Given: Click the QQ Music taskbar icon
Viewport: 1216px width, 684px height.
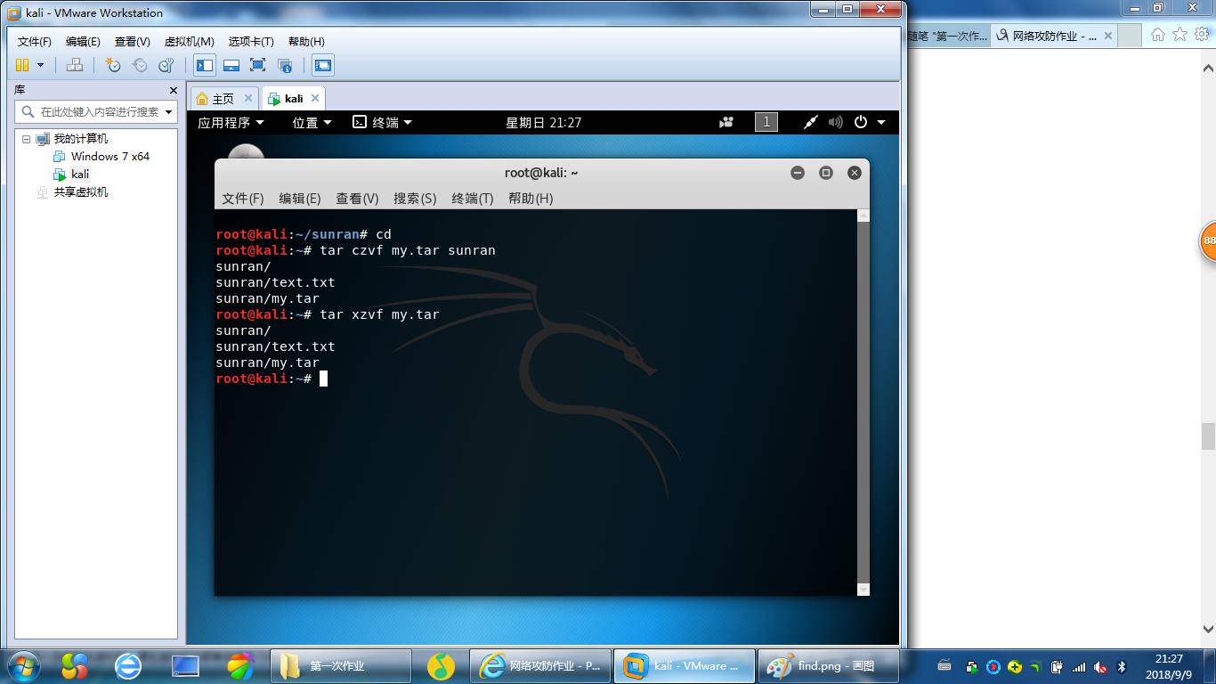Looking at the screenshot, I should pos(441,665).
